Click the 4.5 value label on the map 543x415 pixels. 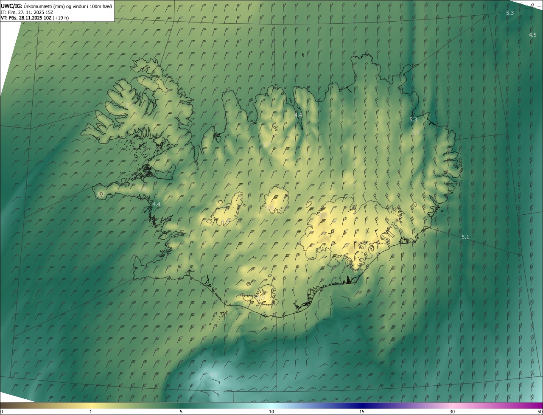tap(533, 35)
